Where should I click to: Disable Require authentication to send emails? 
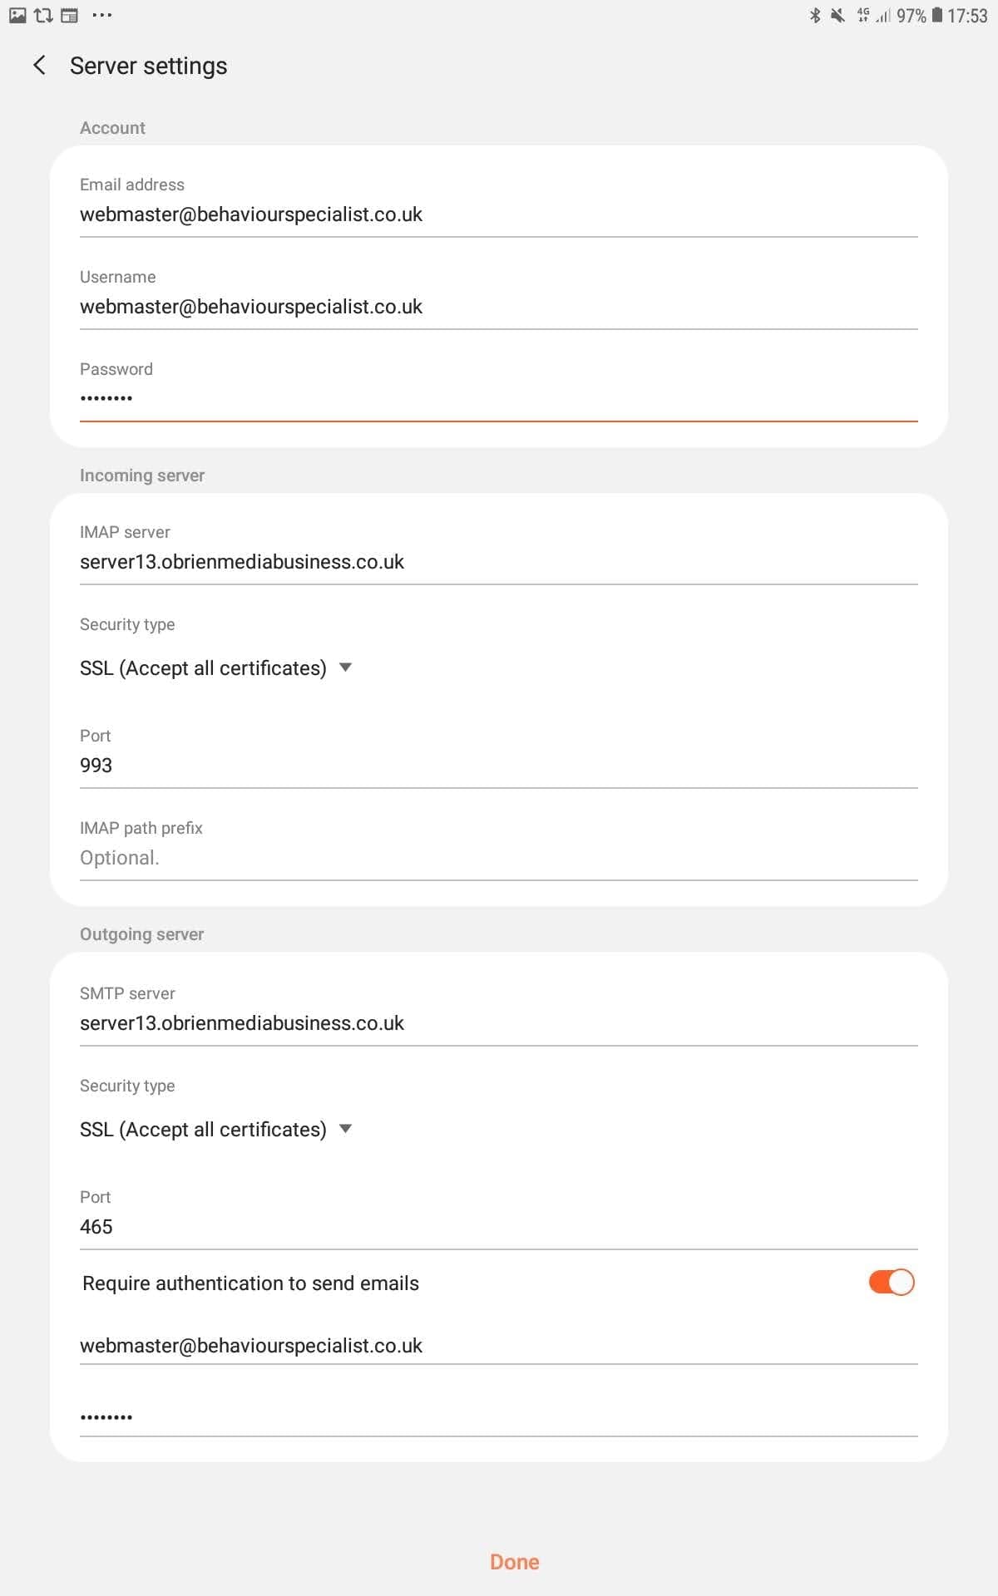[x=891, y=1283]
